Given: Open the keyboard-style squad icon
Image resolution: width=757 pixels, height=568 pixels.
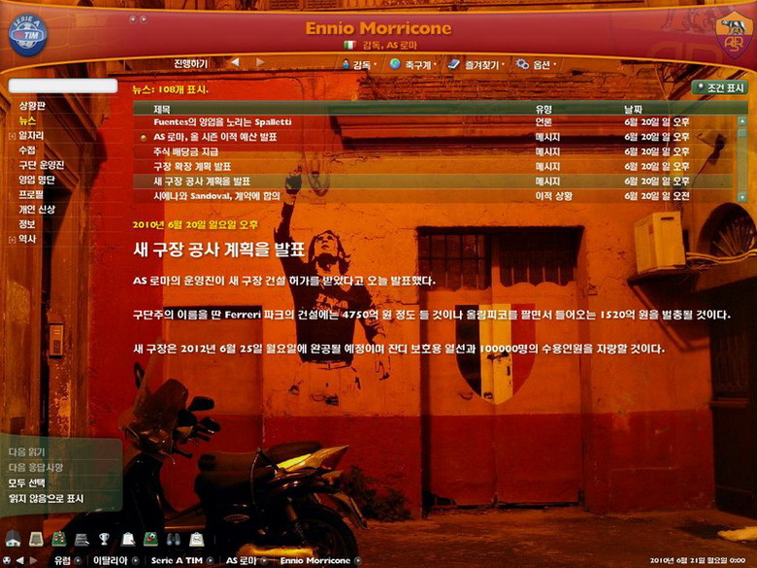Looking at the screenshot, I should click(82, 540).
